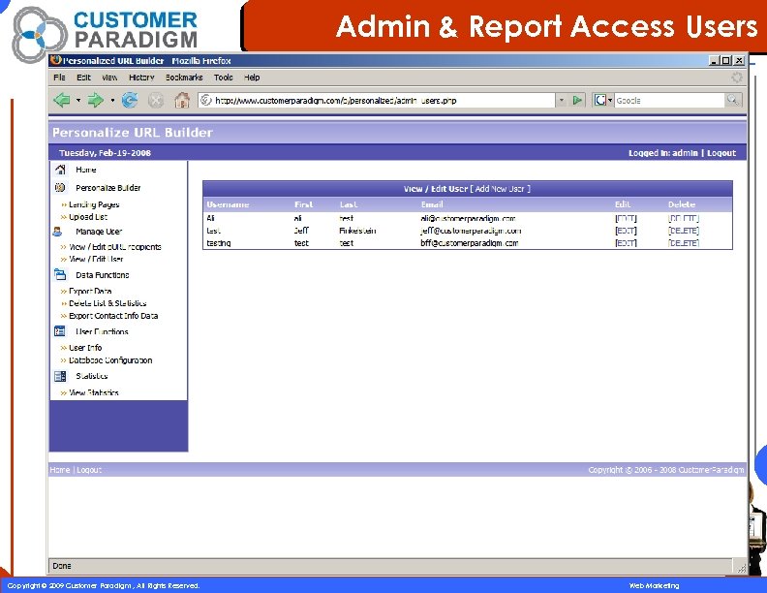Open the History menu
The height and width of the screenshot is (593, 767).
pyautogui.click(x=141, y=78)
